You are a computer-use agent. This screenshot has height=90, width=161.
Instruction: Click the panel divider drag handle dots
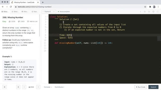coord(41,44)
